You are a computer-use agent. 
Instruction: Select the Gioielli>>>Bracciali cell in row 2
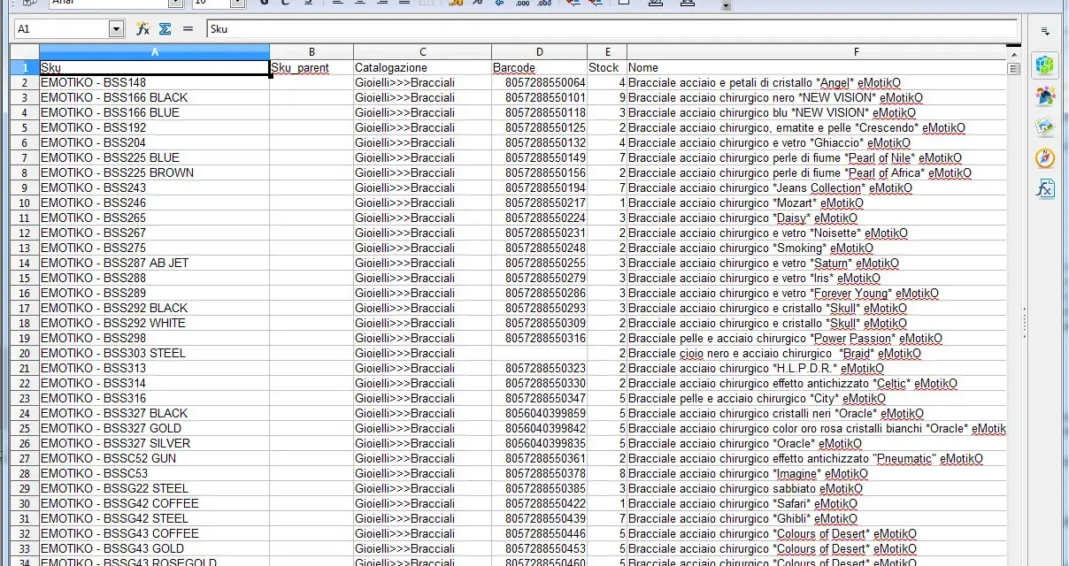point(423,82)
